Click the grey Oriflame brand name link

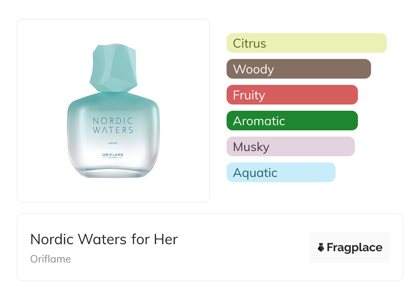pyautogui.click(x=51, y=259)
